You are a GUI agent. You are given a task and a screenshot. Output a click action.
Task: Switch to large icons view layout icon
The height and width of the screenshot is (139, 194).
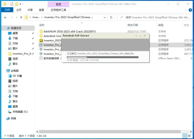pos(189,136)
